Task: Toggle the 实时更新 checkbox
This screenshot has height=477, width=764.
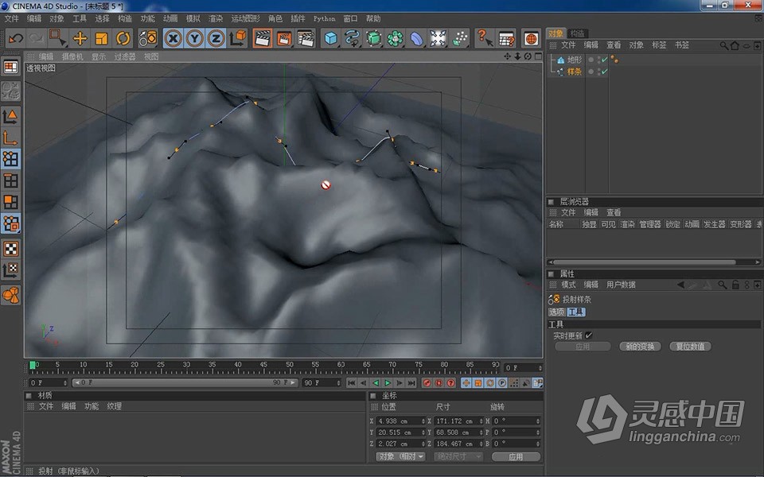Action: pyautogui.click(x=588, y=335)
